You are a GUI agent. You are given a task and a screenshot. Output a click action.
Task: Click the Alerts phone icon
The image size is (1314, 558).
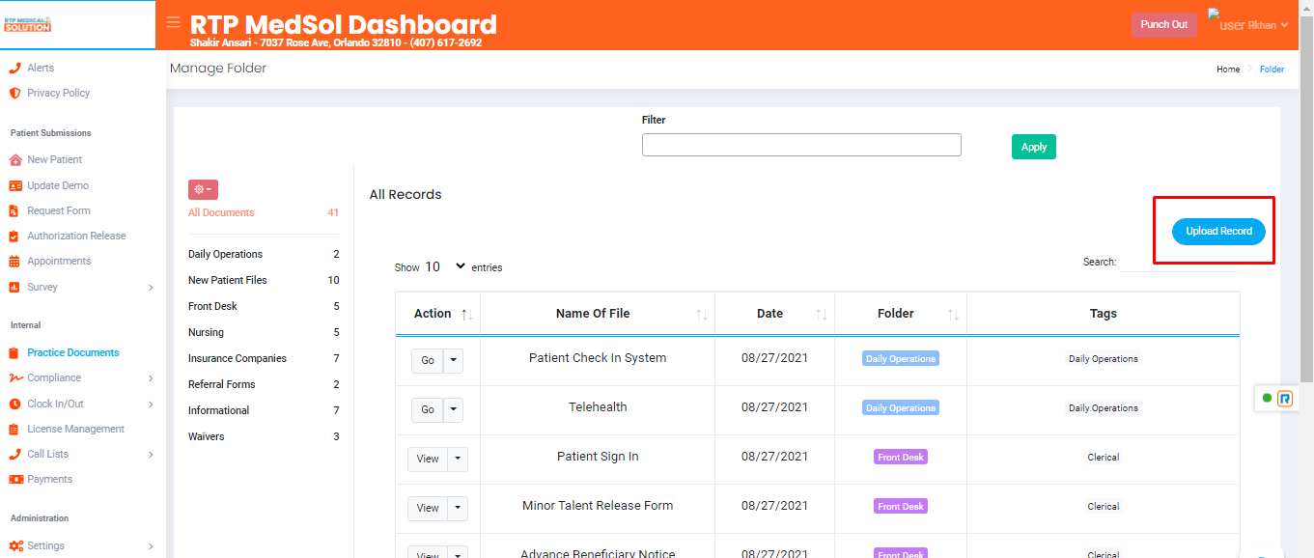pos(14,68)
